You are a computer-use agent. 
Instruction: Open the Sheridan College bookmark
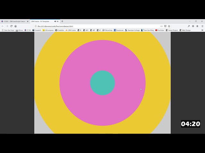click(x=132, y=30)
